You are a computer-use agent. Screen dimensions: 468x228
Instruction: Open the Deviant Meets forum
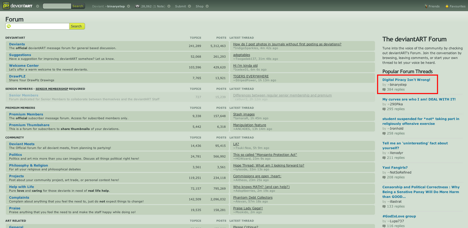[x=22, y=144]
